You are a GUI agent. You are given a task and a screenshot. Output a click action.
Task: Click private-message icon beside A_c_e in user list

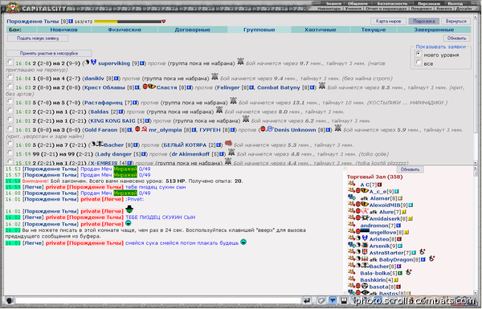tap(351, 191)
